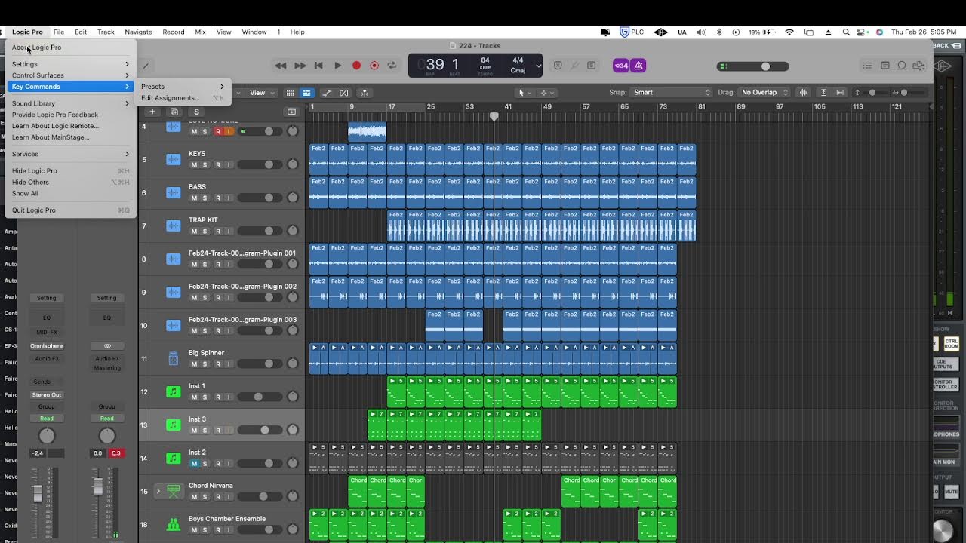Click the Rewind transport button
Viewport: 966px width, 543px height.
point(281,66)
